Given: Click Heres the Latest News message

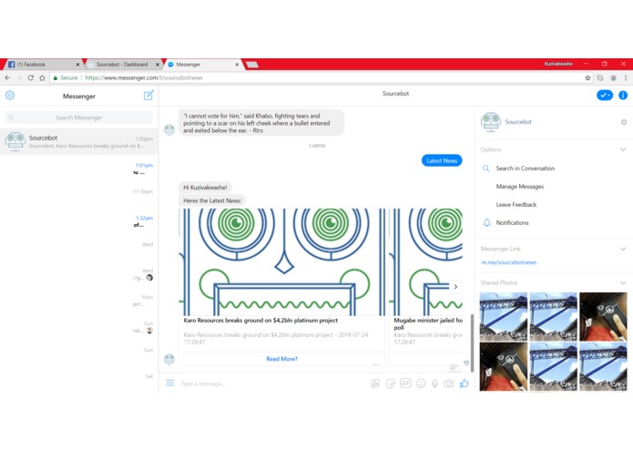Looking at the screenshot, I should tap(212, 200).
